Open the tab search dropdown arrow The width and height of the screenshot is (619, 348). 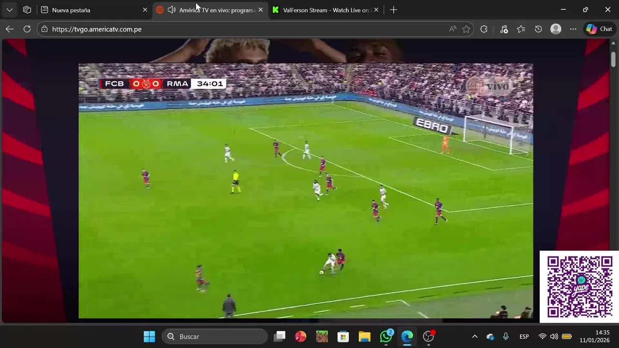10,10
